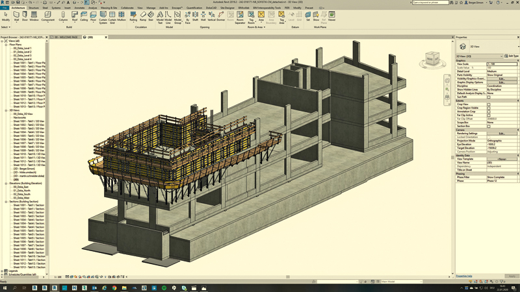Image resolution: width=520 pixels, height=292 pixels.
Task: Activate the Roof tool
Action: coord(75,16)
